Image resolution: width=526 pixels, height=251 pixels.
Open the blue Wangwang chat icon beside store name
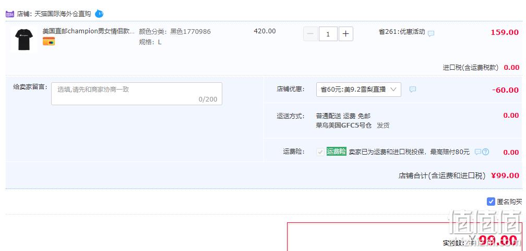coord(99,14)
